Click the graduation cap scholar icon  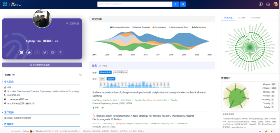60,53
